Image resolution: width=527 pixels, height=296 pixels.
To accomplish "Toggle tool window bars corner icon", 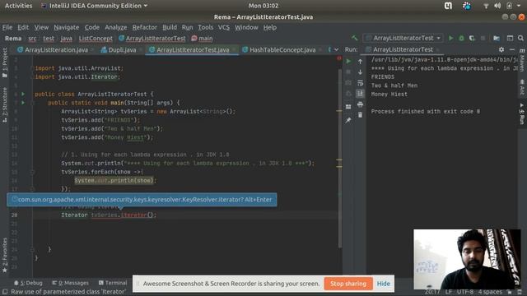I will [x=5, y=292].
